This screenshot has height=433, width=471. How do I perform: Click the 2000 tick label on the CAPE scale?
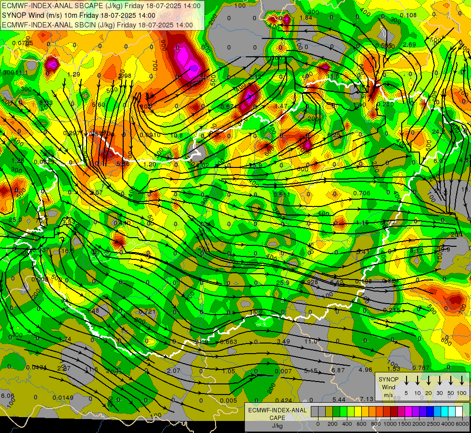click(x=419, y=424)
